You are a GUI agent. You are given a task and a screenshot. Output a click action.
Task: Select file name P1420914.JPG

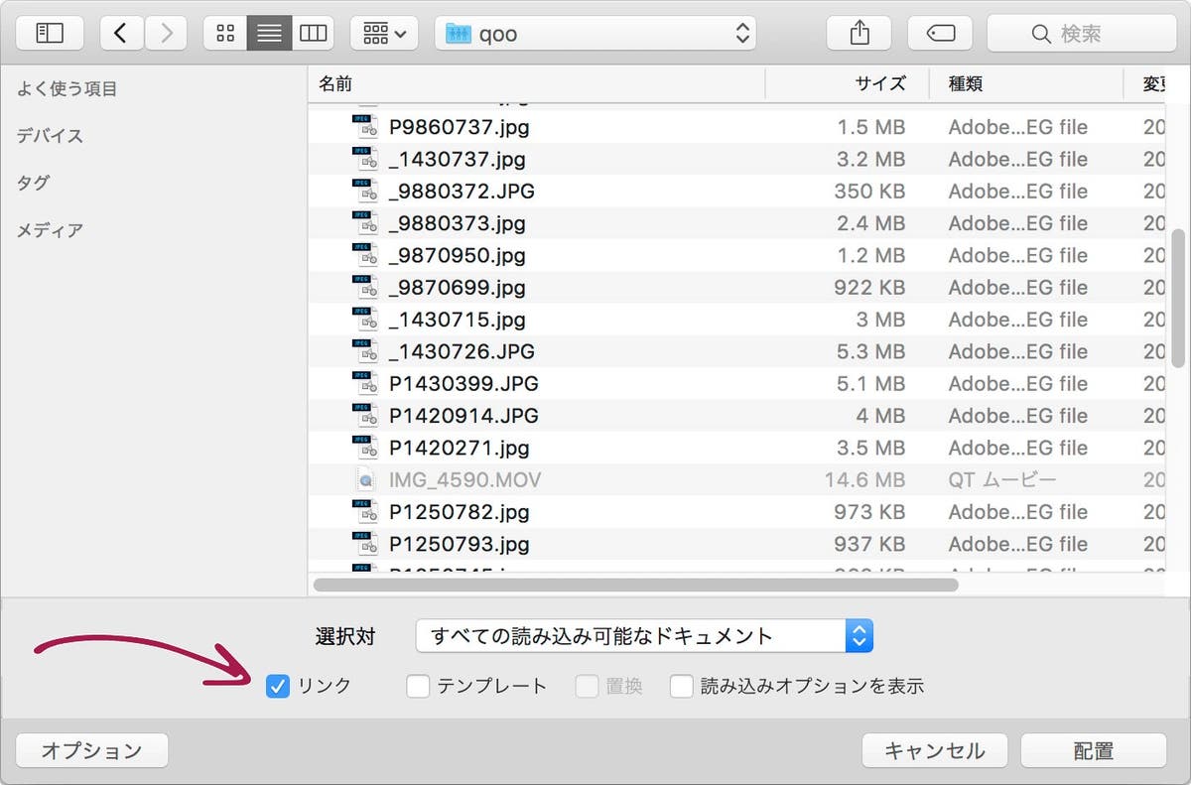pyautogui.click(x=463, y=416)
